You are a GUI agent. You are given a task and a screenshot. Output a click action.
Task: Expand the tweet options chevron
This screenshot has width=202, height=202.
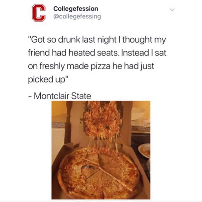pos(172,10)
